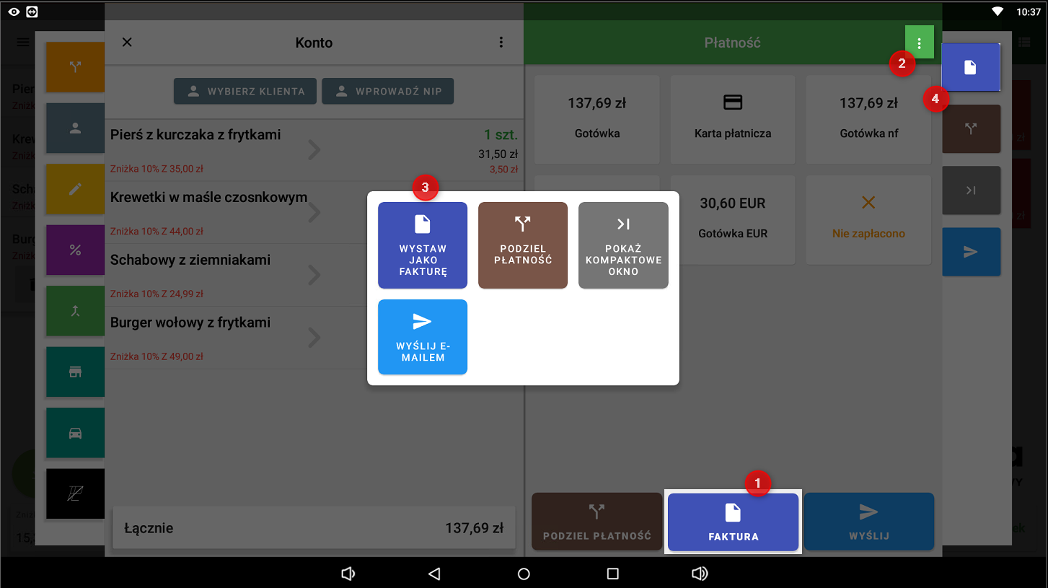The image size is (1048, 588).
Task: Click the Wystaw jako fakturę tile in popup
Action: (x=423, y=245)
